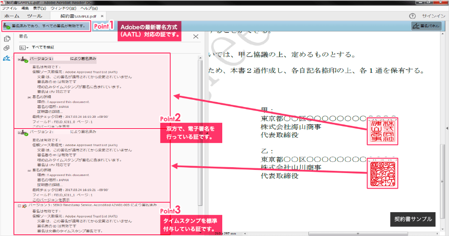The image size is (449, 236).
Task: Collapse the バージョン 1 signature node
Action: (19, 59)
